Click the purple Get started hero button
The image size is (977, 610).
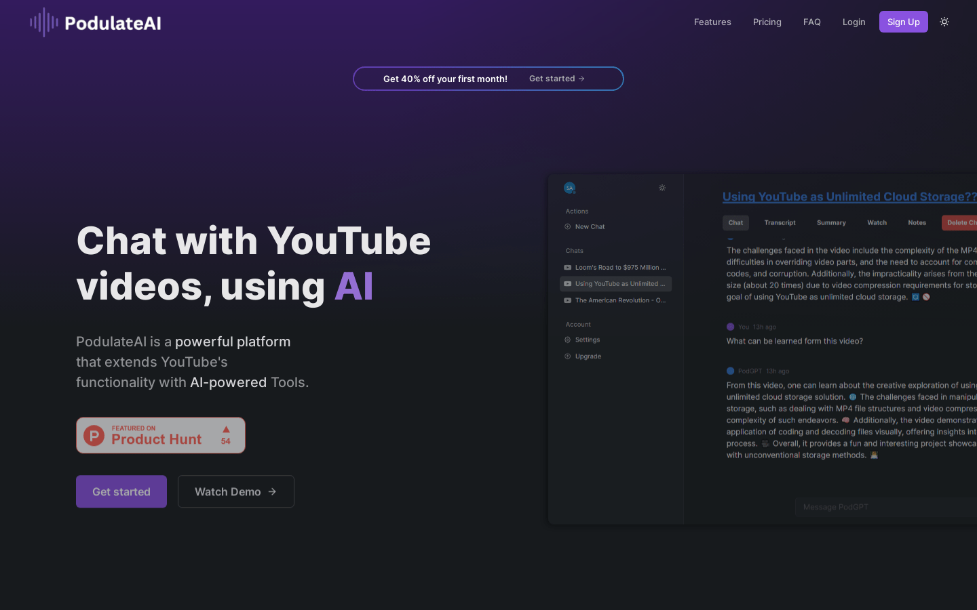pos(121,491)
